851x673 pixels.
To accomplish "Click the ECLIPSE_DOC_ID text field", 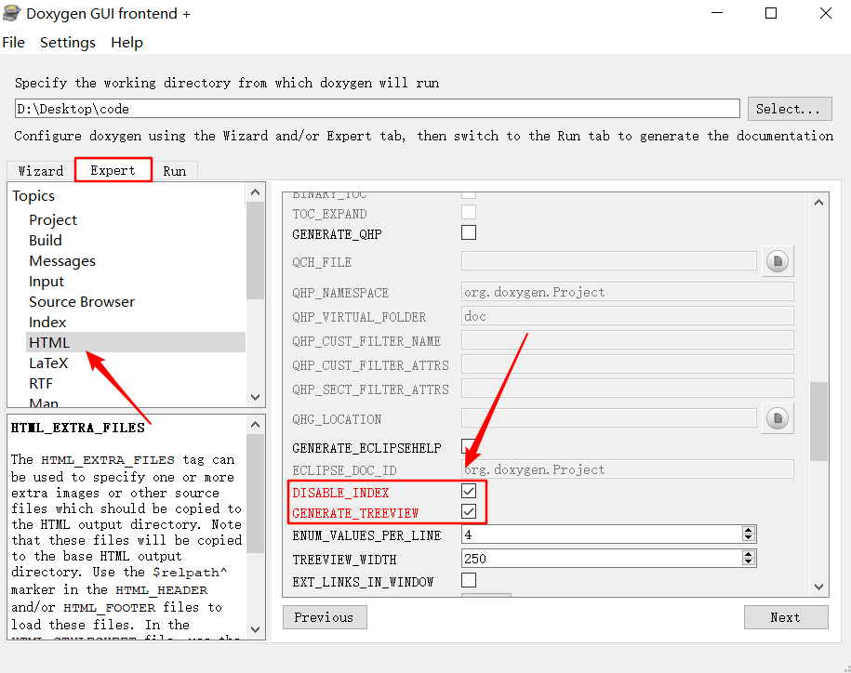I will [x=628, y=469].
